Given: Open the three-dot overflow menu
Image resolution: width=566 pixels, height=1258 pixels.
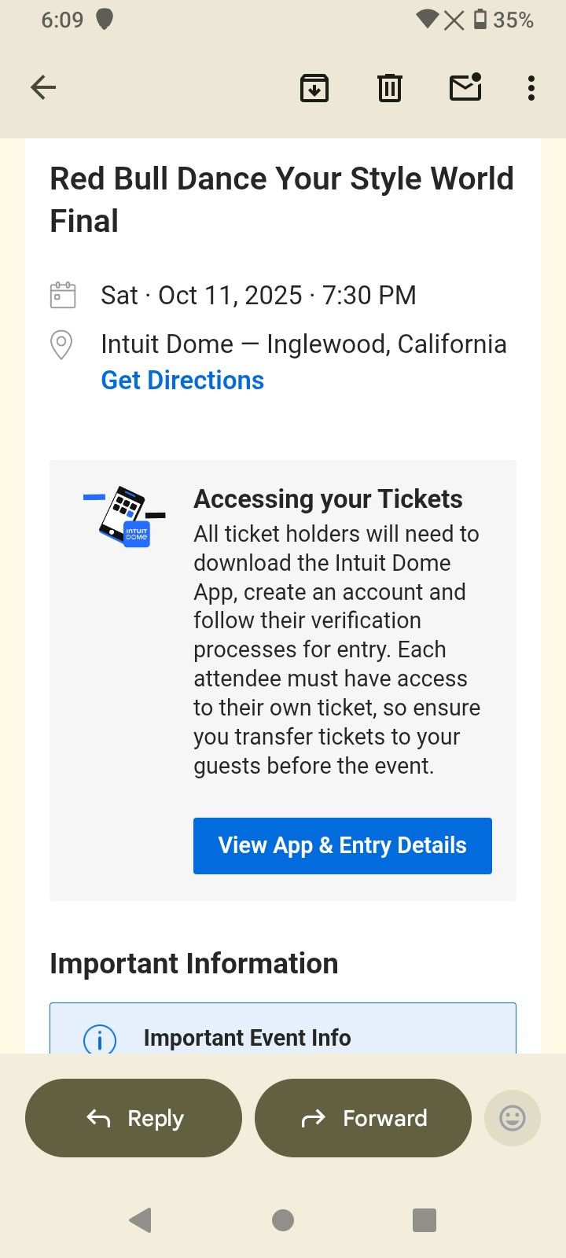Looking at the screenshot, I should coord(531,88).
